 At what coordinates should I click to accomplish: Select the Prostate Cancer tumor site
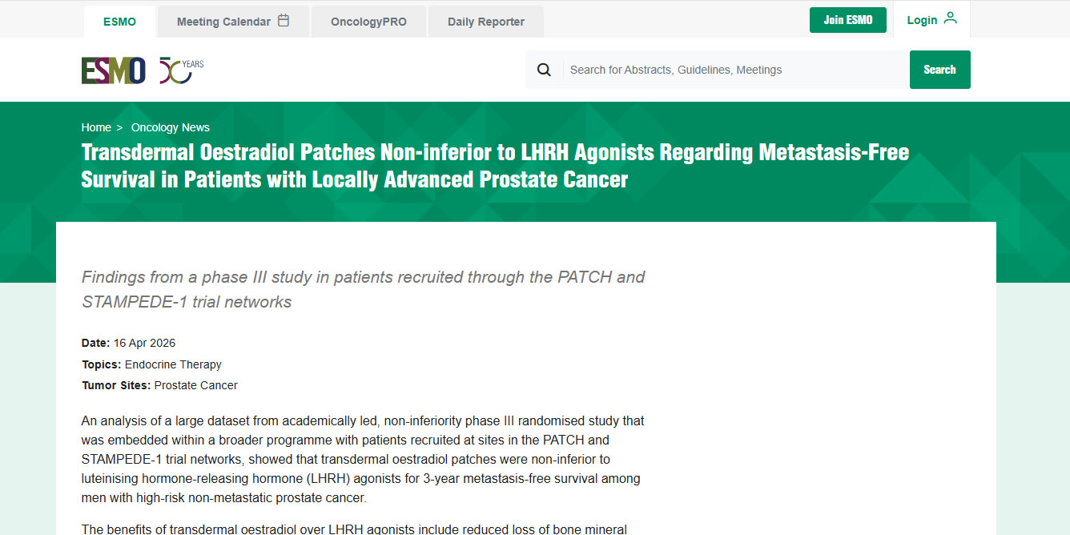click(195, 385)
